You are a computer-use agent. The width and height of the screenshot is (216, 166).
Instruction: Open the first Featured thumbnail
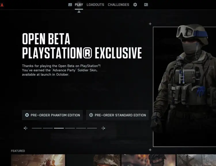[38, 160]
